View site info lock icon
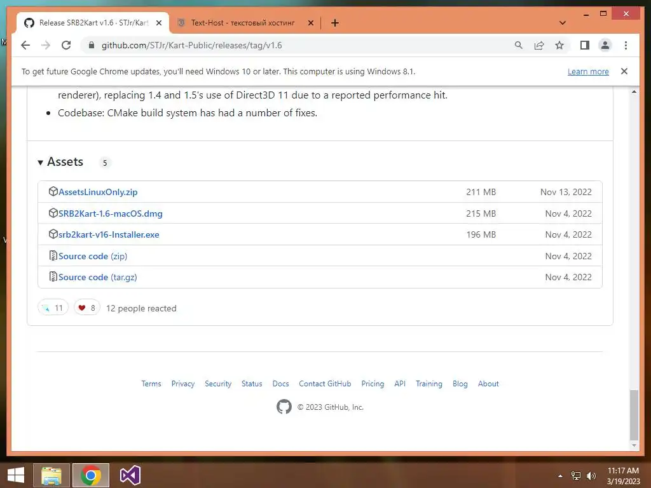Screen dimensions: 651x488 [92, 45]
